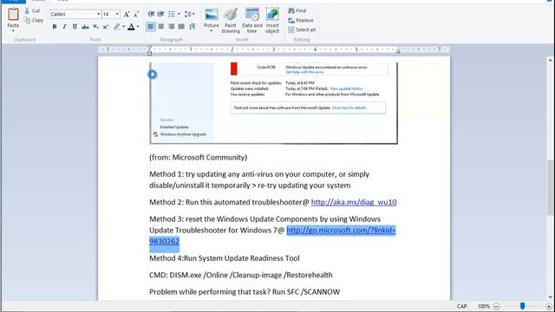This screenshot has height=312, width=555.
Task: Toggle underline formatting
Action: [75, 27]
